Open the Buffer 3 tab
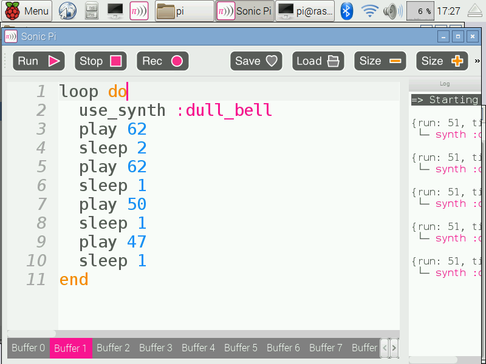This screenshot has width=486, height=364. click(156, 348)
